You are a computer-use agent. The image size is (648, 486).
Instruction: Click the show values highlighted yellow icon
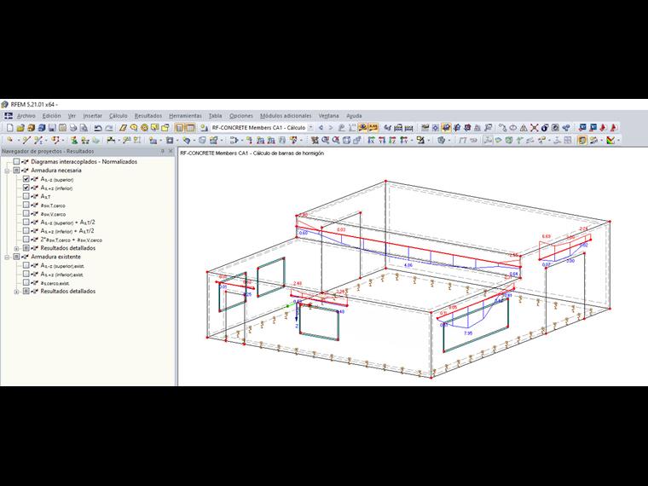tap(373, 128)
